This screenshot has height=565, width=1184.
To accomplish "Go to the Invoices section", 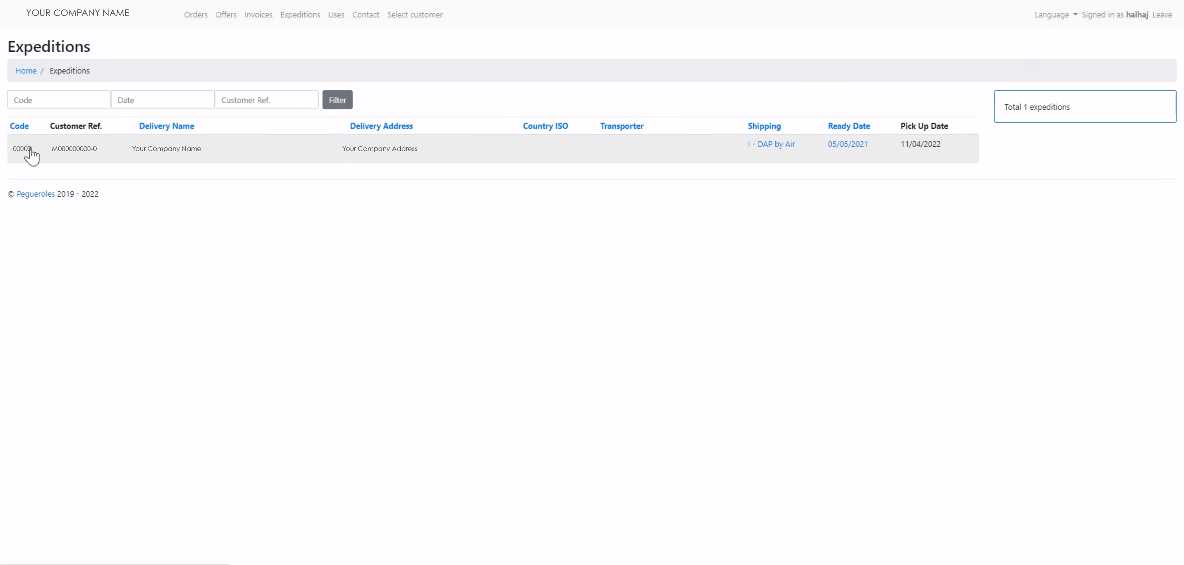I will tap(258, 15).
